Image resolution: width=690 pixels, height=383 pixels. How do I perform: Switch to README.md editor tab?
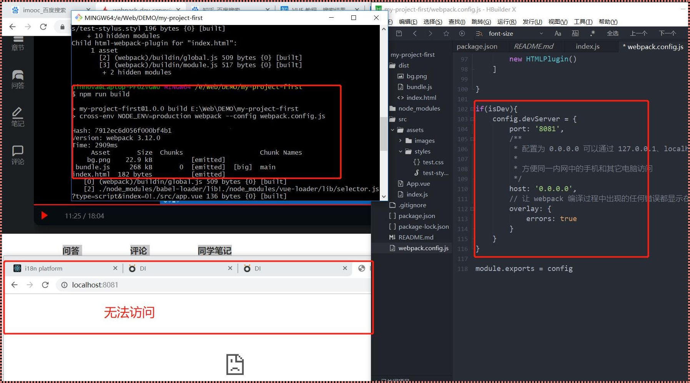tap(534, 46)
